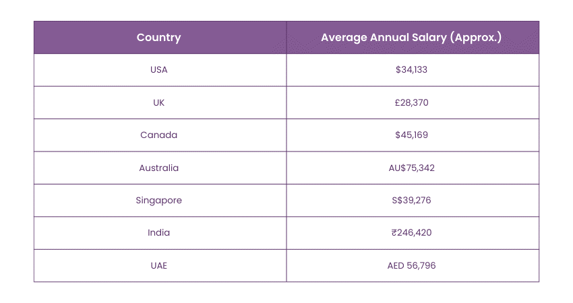This screenshot has height=303, width=573.
Task: Select the AED 56,796 salary cell
Action: click(x=412, y=265)
